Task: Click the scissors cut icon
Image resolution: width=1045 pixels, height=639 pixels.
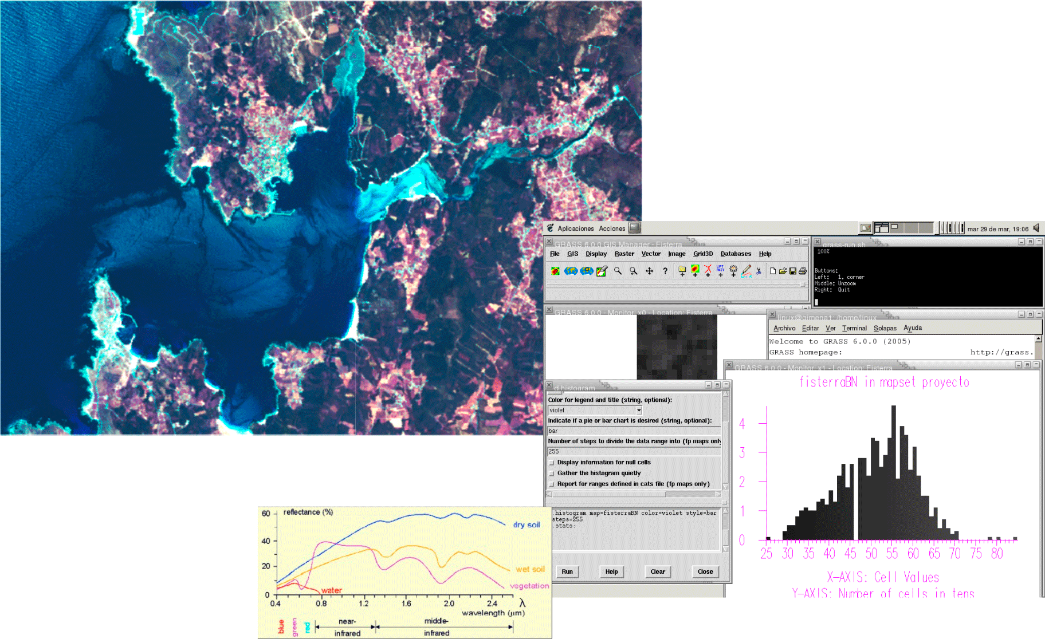Action: click(x=759, y=271)
